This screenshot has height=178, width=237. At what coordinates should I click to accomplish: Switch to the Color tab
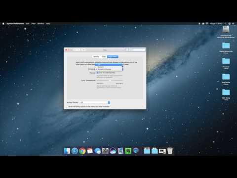pyautogui.click(x=104, y=57)
